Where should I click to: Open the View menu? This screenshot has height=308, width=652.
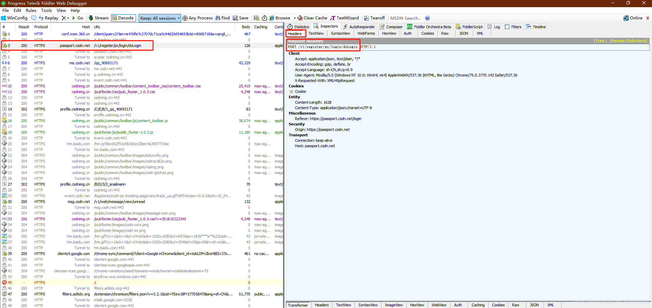tap(61, 11)
